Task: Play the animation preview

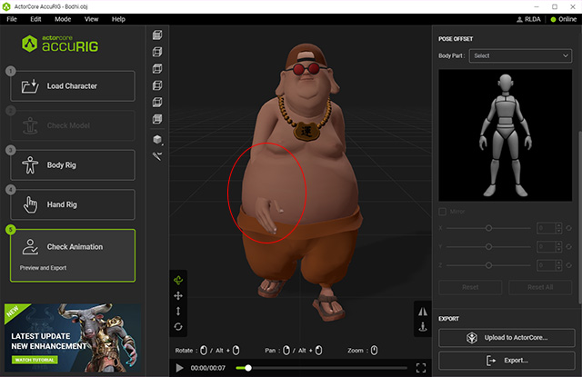Action: coord(180,368)
